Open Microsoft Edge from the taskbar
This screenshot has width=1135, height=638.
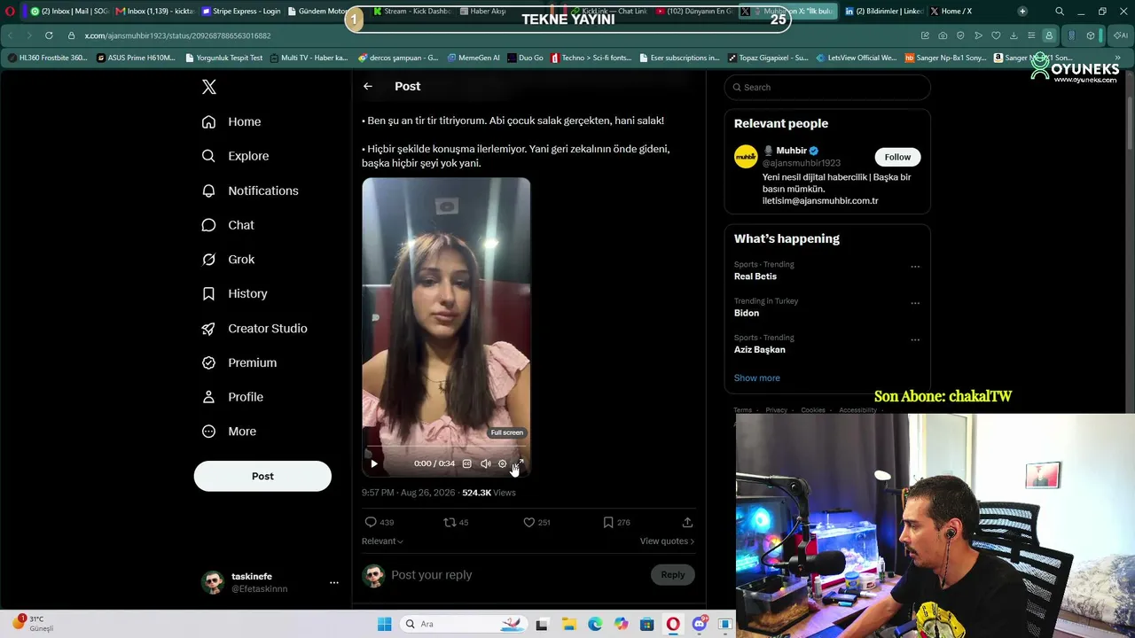[x=595, y=624]
